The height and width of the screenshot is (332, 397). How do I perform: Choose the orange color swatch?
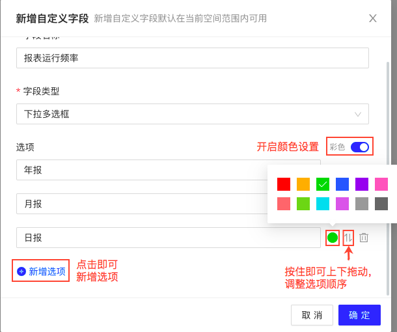click(303, 184)
